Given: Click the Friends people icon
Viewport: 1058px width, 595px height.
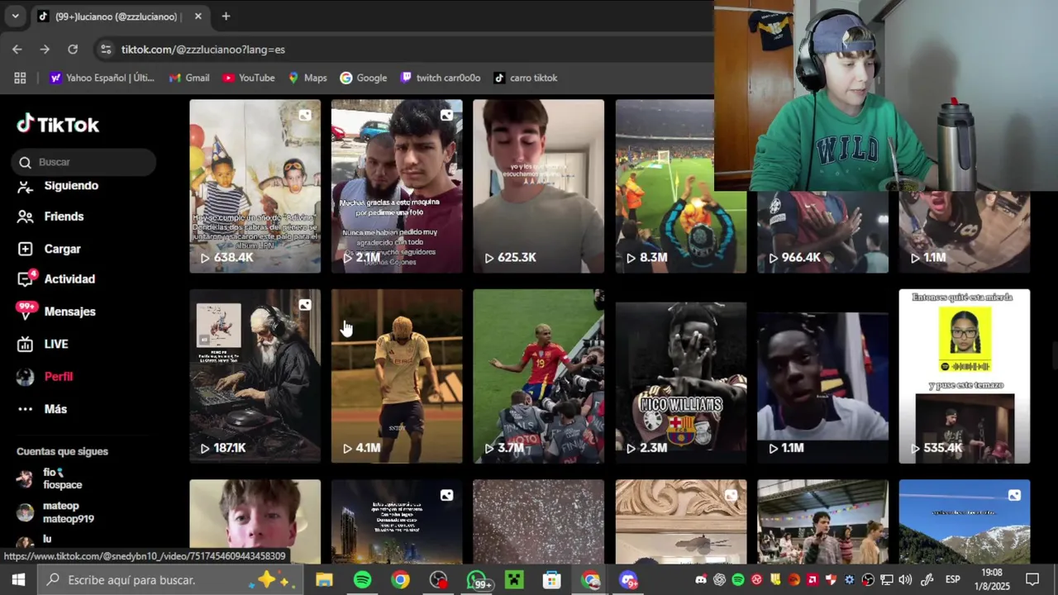Looking at the screenshot, I should (x=26, y=217).
